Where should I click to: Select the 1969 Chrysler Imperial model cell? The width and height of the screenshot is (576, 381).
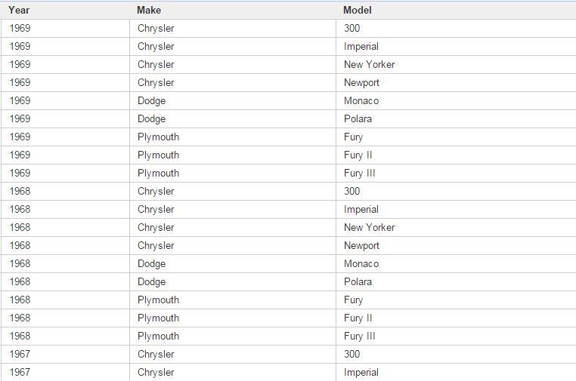(x=456, y=47)
